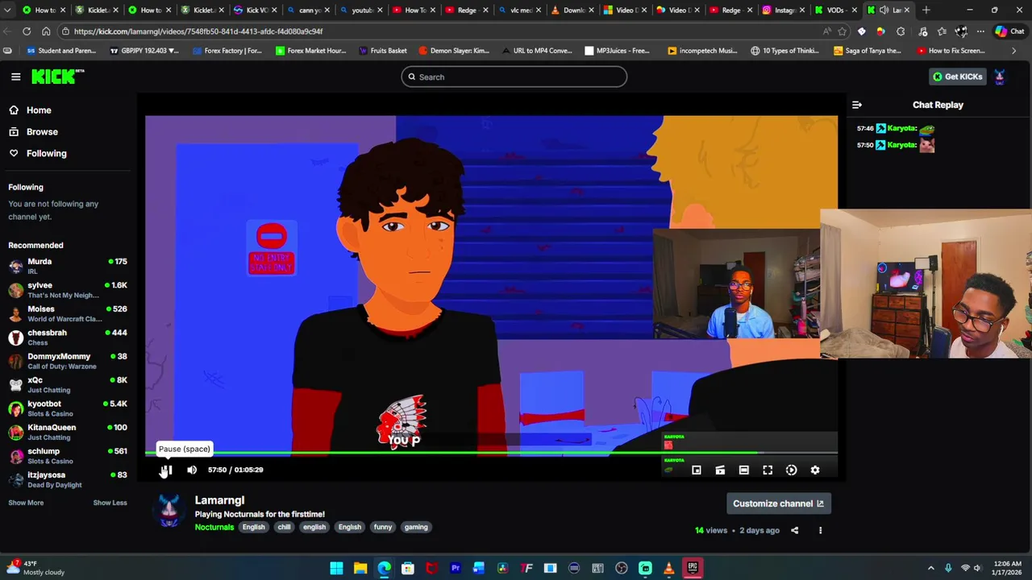Click the KICK logo

point(57,77)
